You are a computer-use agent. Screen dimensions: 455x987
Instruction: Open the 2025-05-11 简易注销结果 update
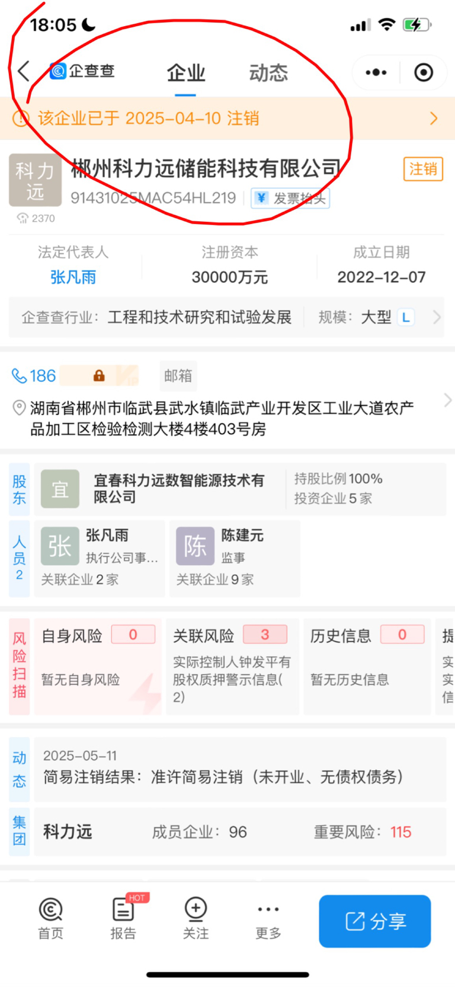pos(239,769)
